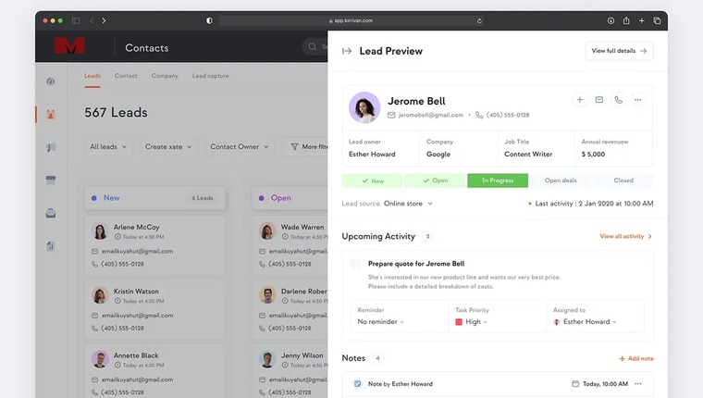Image resolution: width=703 pixels, height=398 pixels.
Task: Open browser downloads icon in toolbar
Action: (x=610, y=20)
